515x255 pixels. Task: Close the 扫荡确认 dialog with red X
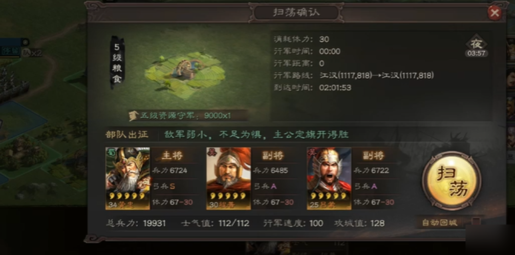pyautogui.click(x=495, y=13)
